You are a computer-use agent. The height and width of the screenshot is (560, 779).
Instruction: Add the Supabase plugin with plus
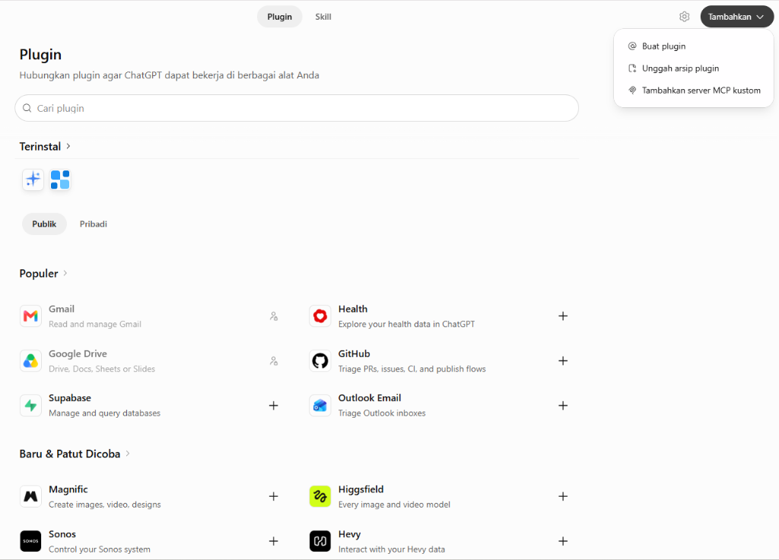tap(273, 406)
